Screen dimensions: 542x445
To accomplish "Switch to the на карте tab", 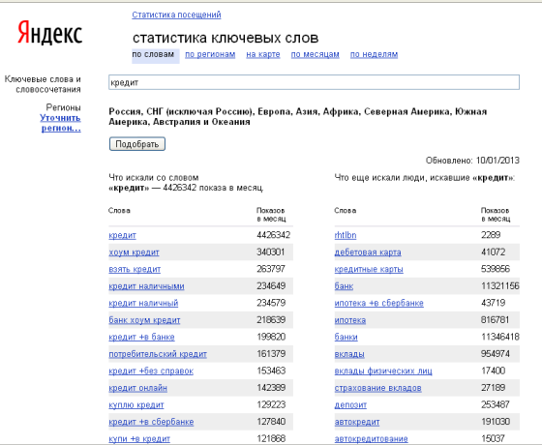I will tap(262, 54).
